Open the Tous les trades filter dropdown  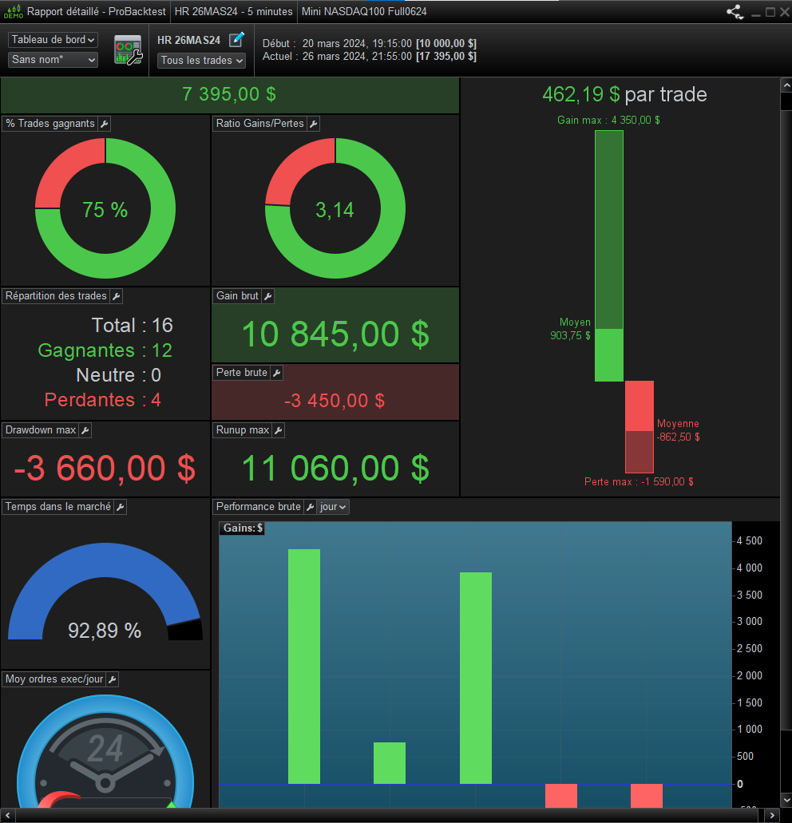pos(201,61)
